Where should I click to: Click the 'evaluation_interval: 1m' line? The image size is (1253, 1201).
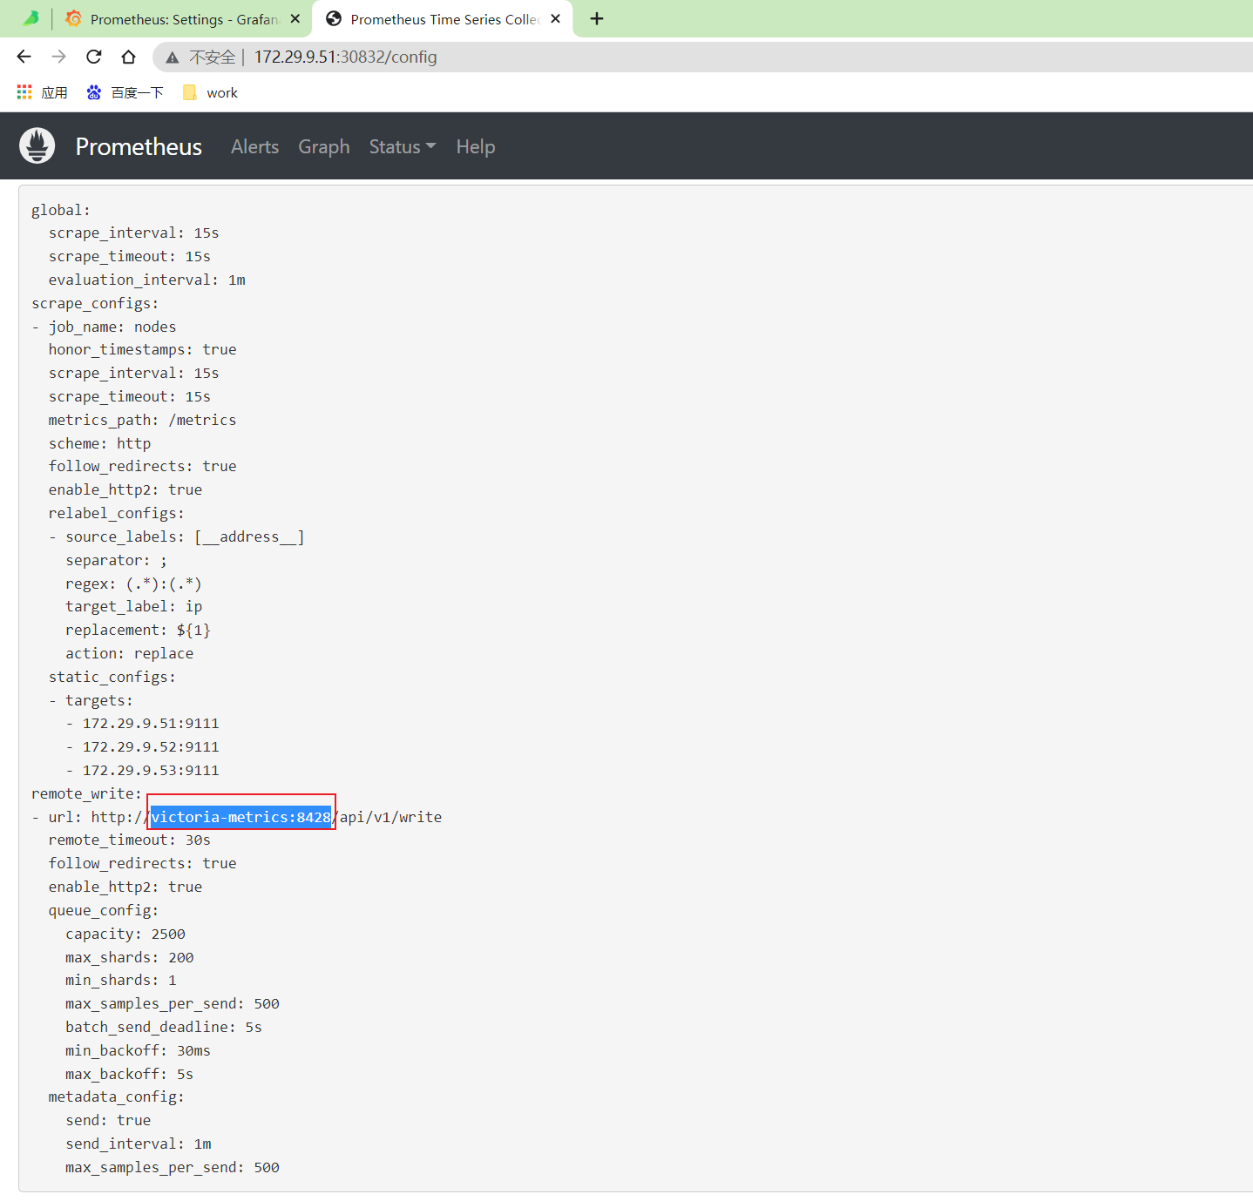(147, 280)
